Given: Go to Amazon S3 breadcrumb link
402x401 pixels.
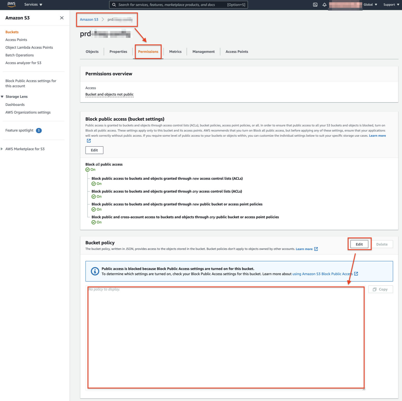Looking at the screenshot, I should [x=89, y=19].
